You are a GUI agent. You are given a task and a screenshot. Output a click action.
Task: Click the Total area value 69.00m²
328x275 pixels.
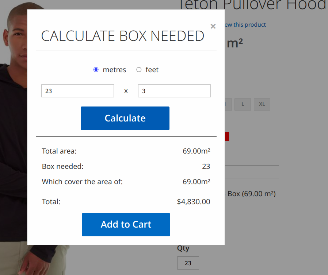[x=196, y=151]
